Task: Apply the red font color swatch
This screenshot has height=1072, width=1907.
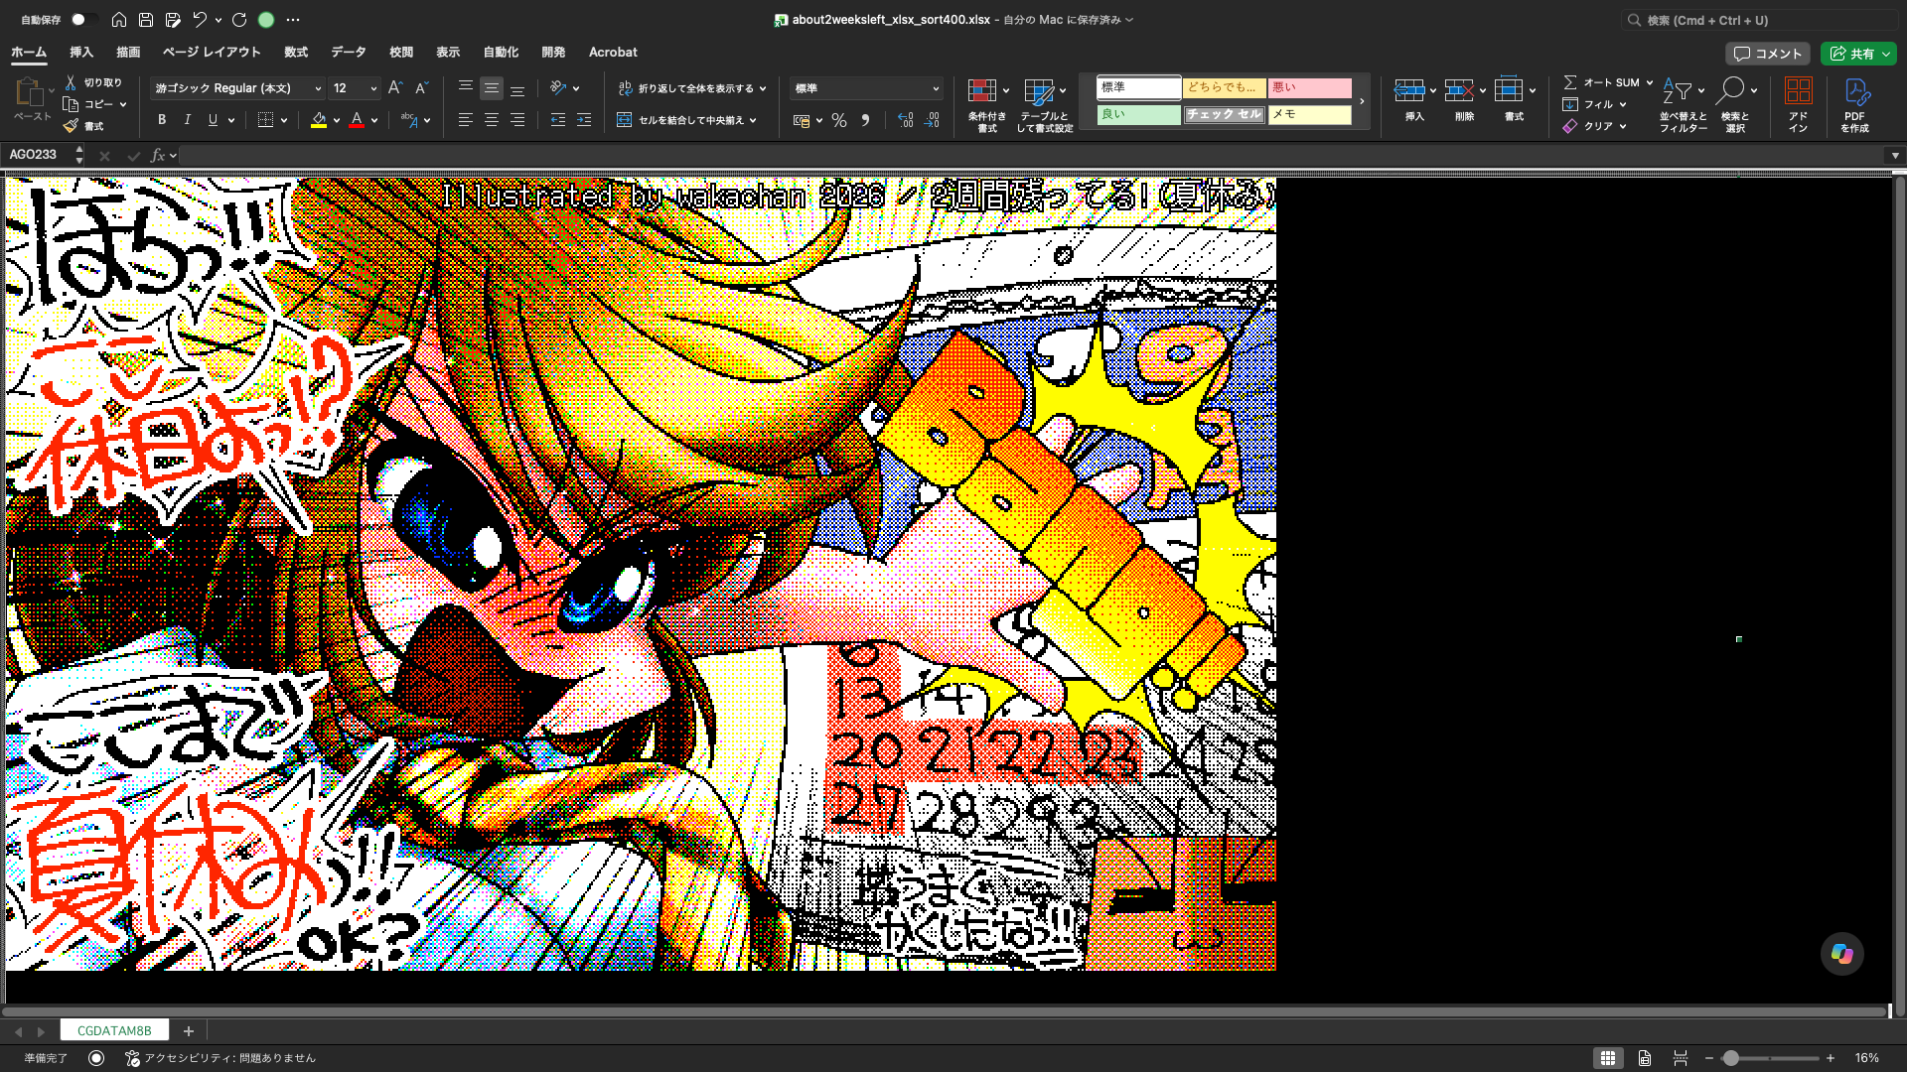Action: click(x=357, y=120)
